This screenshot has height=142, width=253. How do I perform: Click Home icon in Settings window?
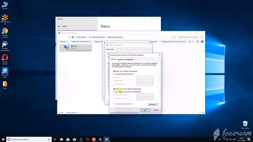coord(59,26)
